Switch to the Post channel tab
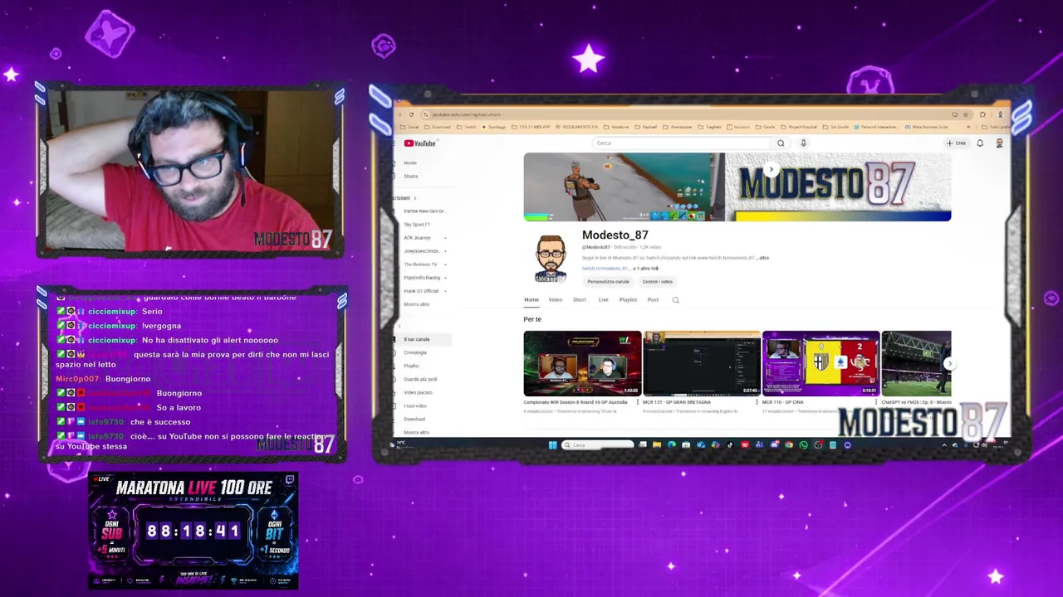Viewport: 1063px width, 597px height. point(653,300)
